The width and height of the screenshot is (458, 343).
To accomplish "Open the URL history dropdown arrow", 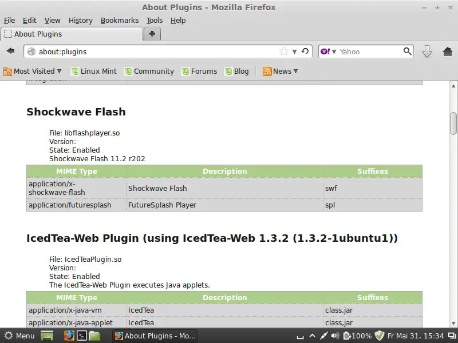I will [x=294, y=51].
